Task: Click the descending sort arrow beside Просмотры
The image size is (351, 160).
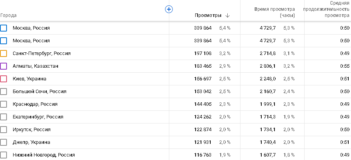Action: [x=228, y=15]
